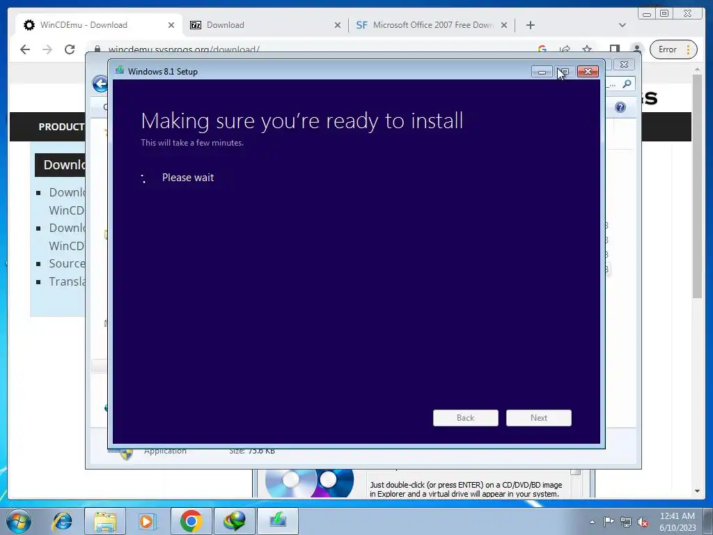This screenshot has height=535, width=713.
Task: Launch Internet Explorer from the taskbar
Action: coord(62,521)
